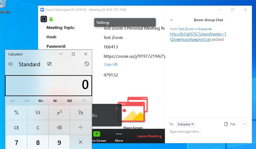256x149 pixels.
Task: Click the MS memory store button
Action: pyautogui.click(x=70, y=101)
